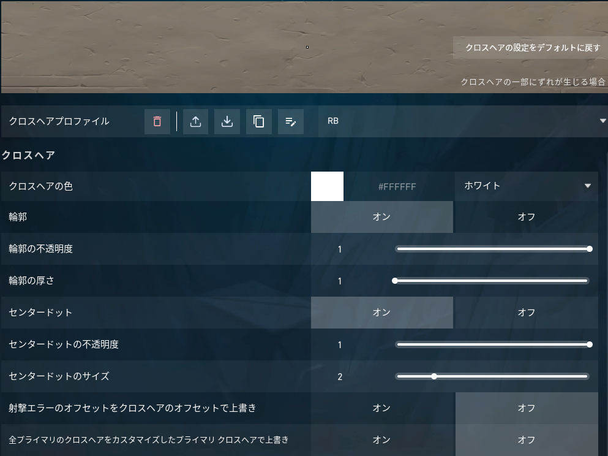The width and height of the screenshot is (608, 456).
Task: Set 輪郭 (outline) to オン
Action: (x=381, y=217)
